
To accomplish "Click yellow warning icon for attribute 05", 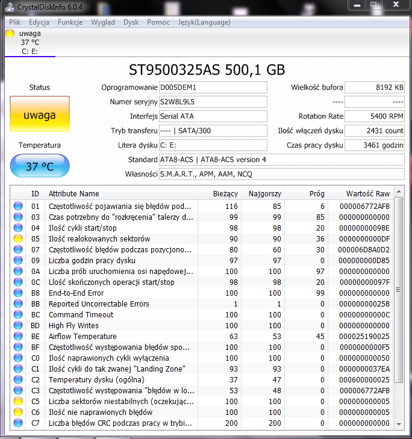I will (x=18, y=238).
